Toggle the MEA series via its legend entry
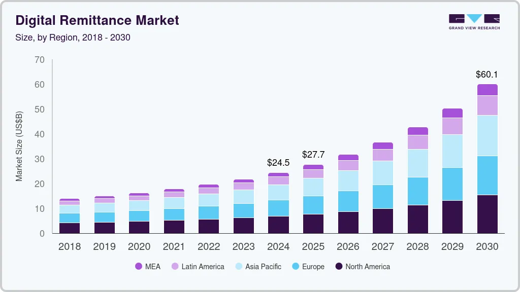 (147, 266)
